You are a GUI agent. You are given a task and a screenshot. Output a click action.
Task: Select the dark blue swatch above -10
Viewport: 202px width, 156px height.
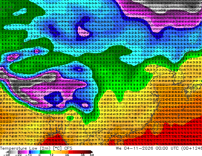coord(30,152)
